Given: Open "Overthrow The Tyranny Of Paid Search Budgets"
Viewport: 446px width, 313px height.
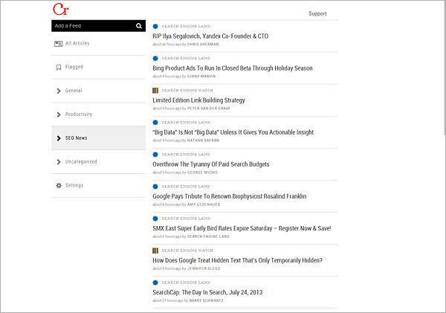Looking at the screenshot, I should tap(210, 164).
